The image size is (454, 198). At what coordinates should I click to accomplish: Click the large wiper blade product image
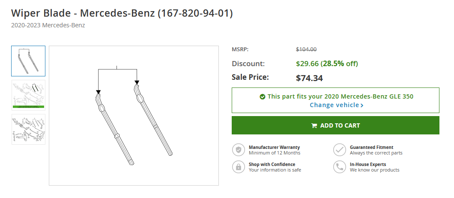134,116
